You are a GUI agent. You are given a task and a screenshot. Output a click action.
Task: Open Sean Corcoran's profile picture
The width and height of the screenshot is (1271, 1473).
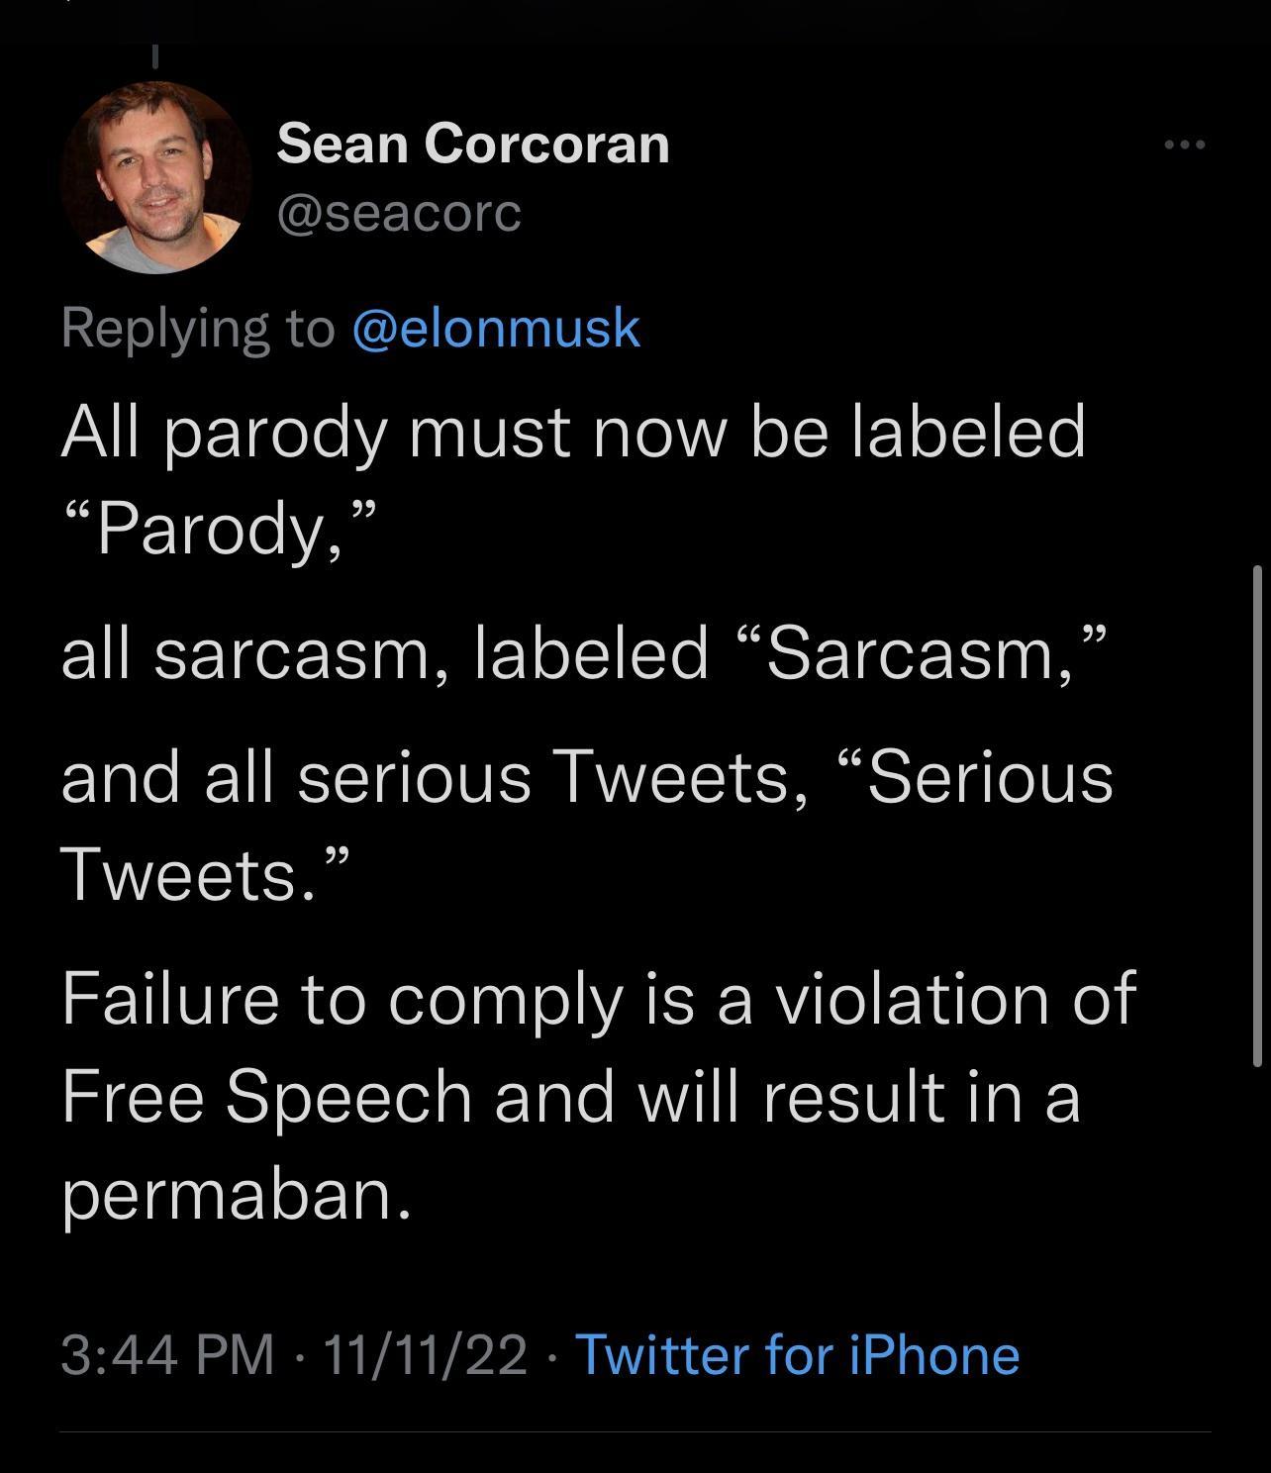[x=156, y=177]
